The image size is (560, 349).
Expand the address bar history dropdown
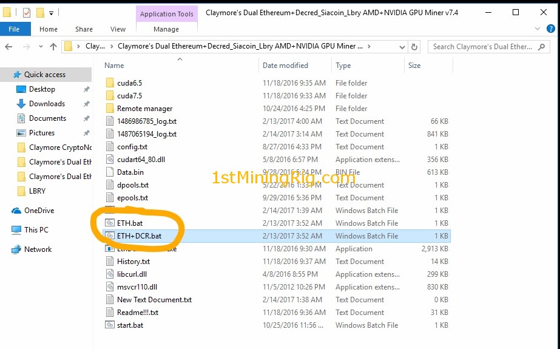click(402, 47)
